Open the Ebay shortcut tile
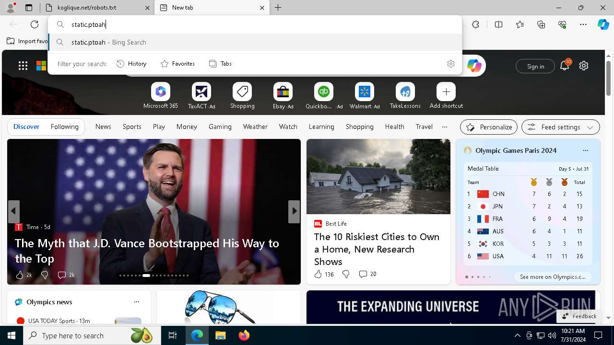The height and width of the screenshot is (345, 614). coord(283,92)
